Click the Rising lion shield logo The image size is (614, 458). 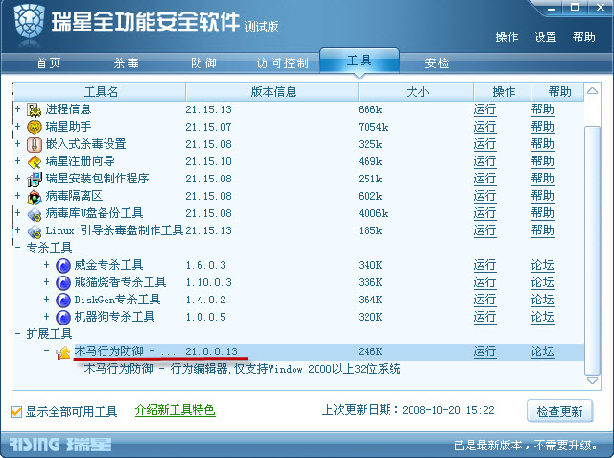[x=29, y=23]
